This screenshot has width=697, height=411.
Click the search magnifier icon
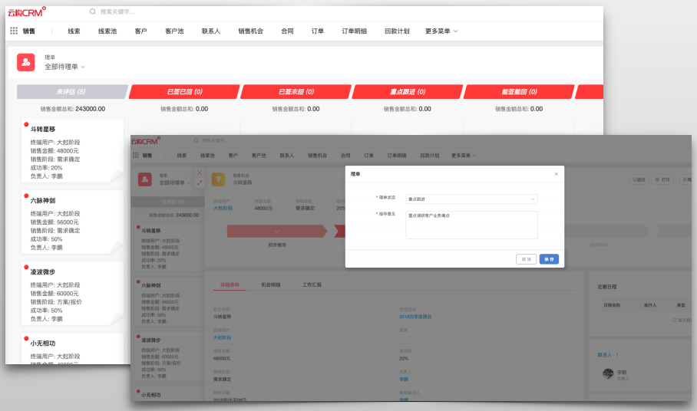pyautogui.click(x=93, y=12)
